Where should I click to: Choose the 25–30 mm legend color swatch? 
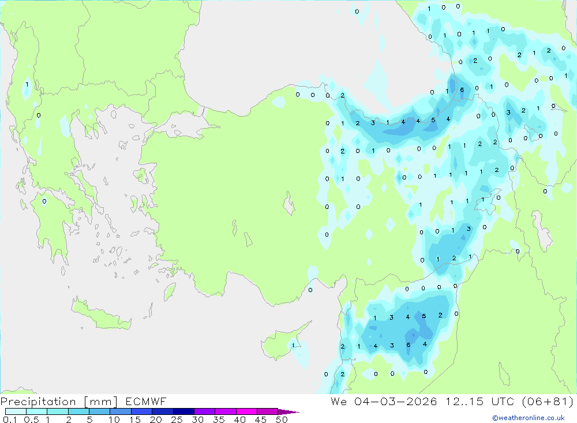point(183,411)
